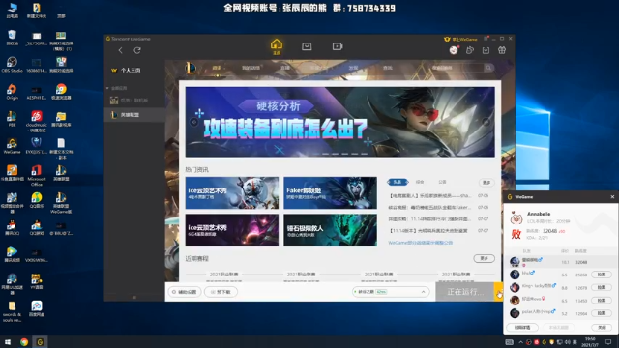Switch to the 发现 tab in LoL nav
619x348 pixels.
[x=353, y=68]
